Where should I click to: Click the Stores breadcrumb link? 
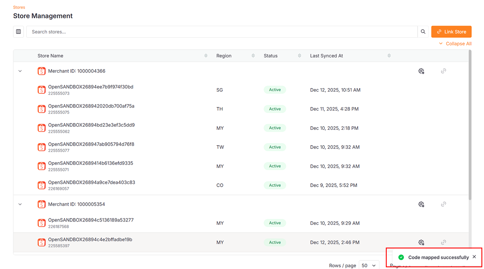[19, 7]
